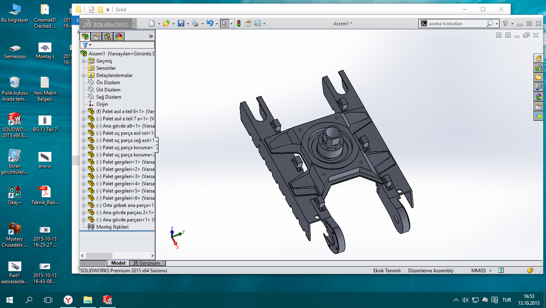Screen dimensions: 546x308
Task: Expand Palet gergileri<1> component
Action: pyautogui.click(x=84, y=162)
